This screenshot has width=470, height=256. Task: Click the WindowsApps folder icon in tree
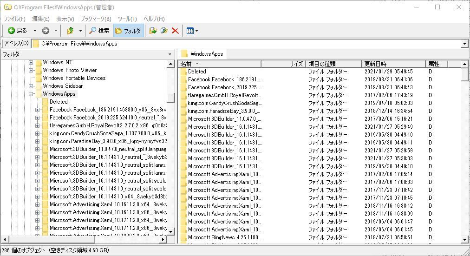point(39,94)
